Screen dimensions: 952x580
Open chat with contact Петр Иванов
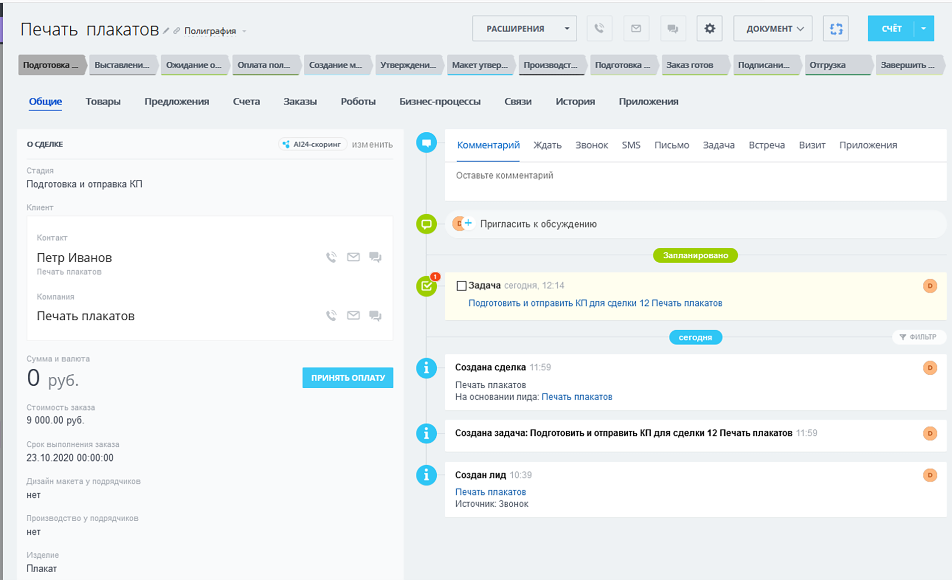tap(375, 257)
